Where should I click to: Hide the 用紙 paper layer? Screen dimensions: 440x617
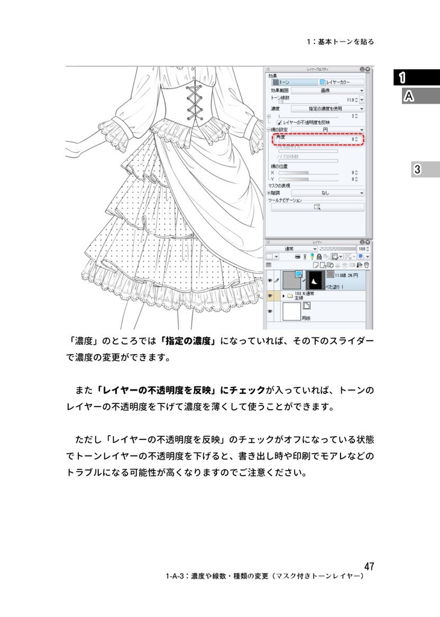270,312
